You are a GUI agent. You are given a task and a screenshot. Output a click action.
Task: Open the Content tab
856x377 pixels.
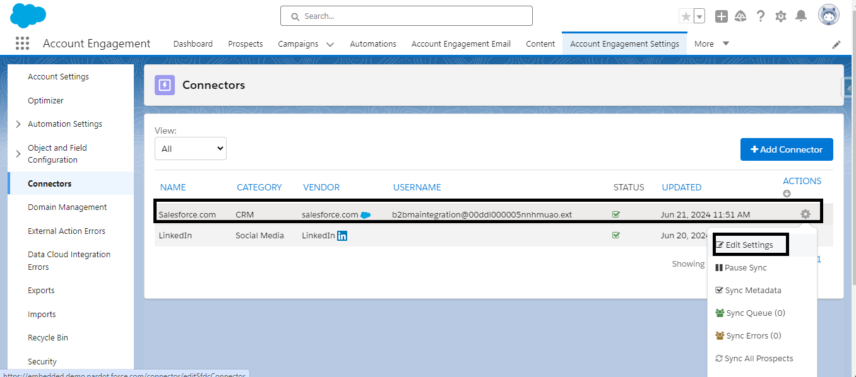540,44
